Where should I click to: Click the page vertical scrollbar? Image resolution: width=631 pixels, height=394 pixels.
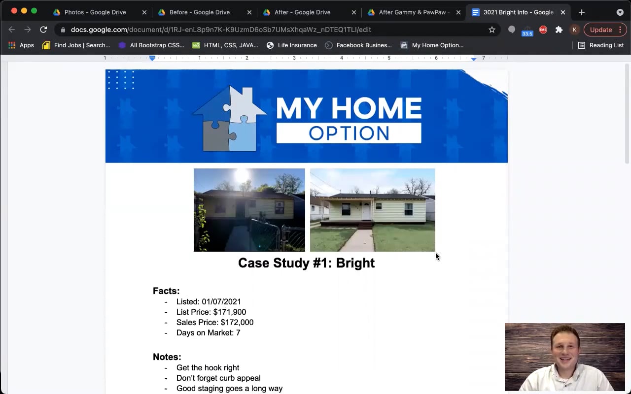click(x=627, y=113)
